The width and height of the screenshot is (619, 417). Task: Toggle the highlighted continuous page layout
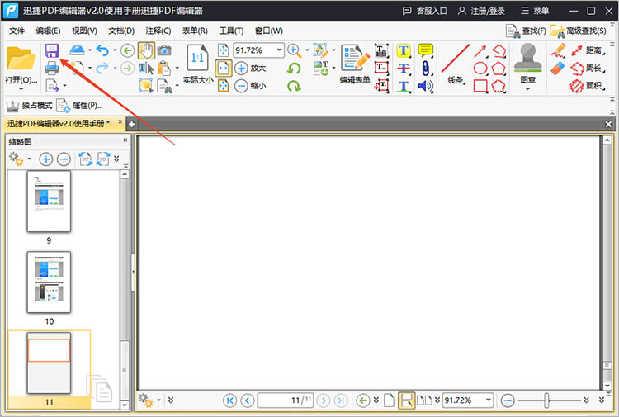coord(406,400)
